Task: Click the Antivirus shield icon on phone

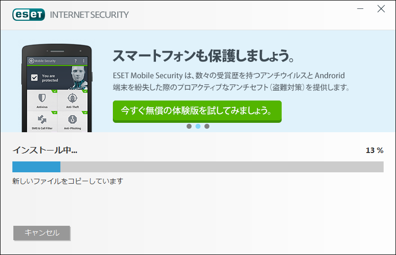Action: pyautogui.click(x=42, y=98)
